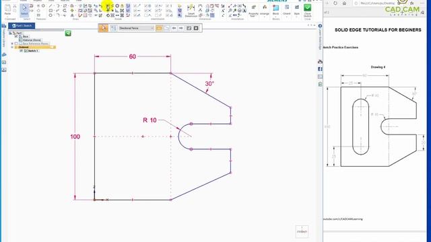431x242 pixels.
Task: Open selection options icon on command bar
Action: tap(113, 28)
